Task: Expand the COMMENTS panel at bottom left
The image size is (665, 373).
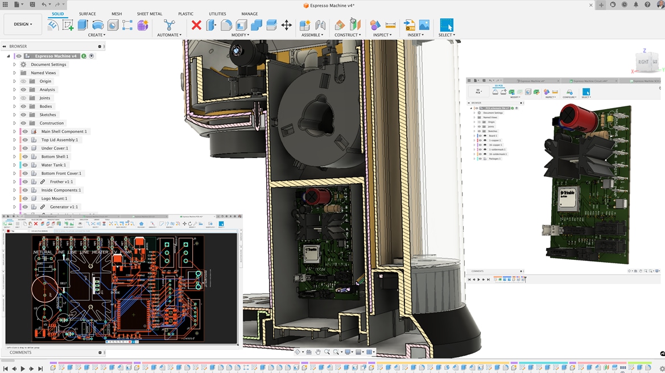Action: (101, 352)
